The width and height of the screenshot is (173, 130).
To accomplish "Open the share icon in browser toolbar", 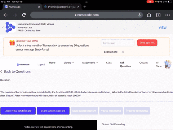I will 149,15.
